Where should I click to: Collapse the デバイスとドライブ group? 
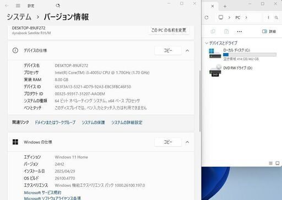[x=207, y=43]
